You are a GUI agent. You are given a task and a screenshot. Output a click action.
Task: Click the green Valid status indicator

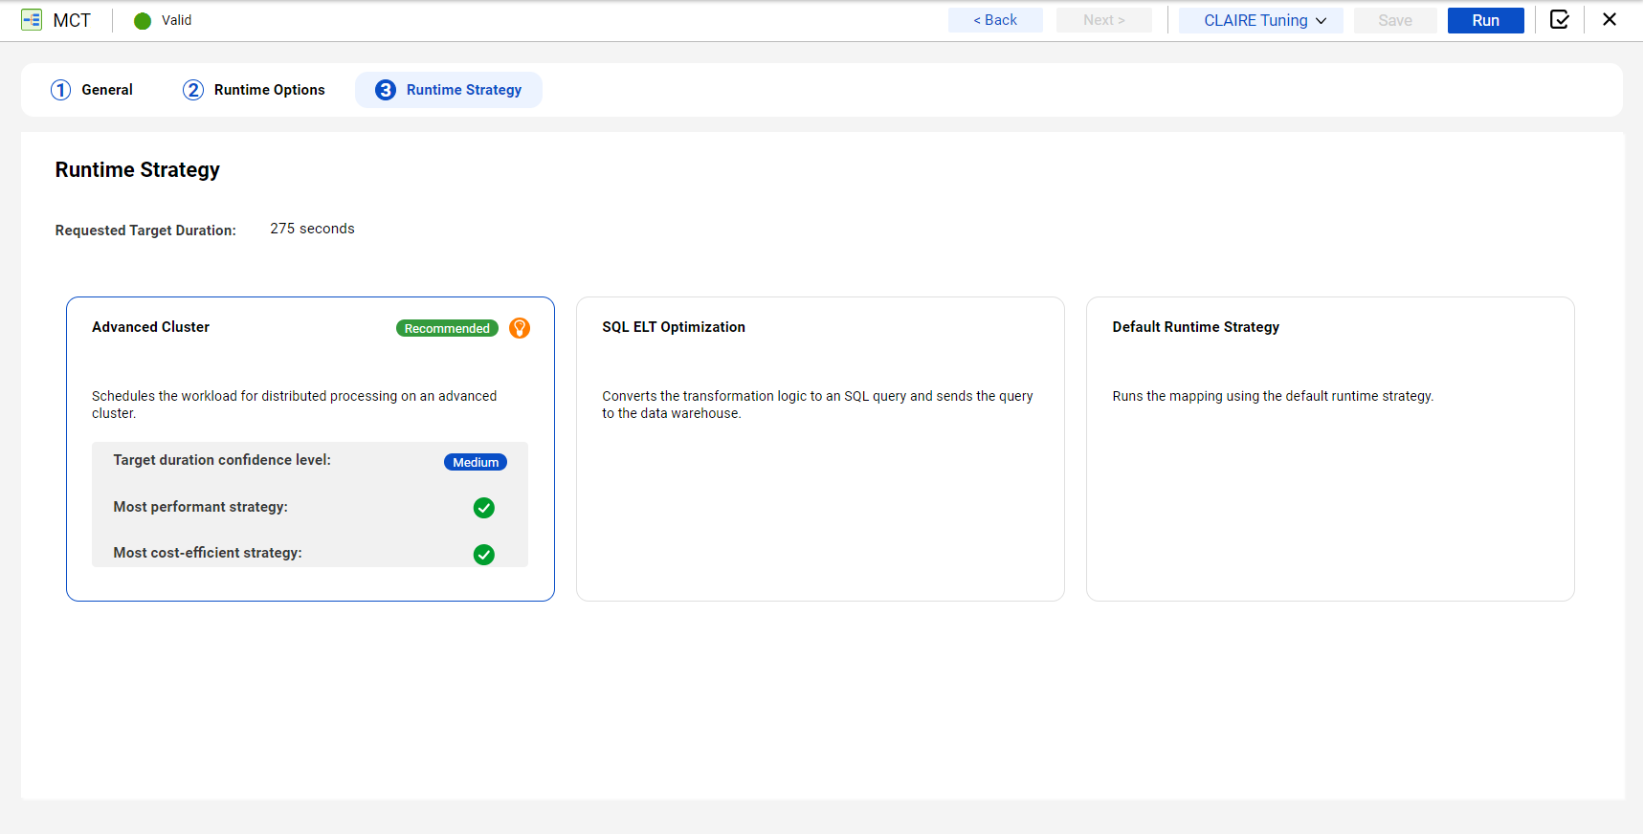(143, 21)
